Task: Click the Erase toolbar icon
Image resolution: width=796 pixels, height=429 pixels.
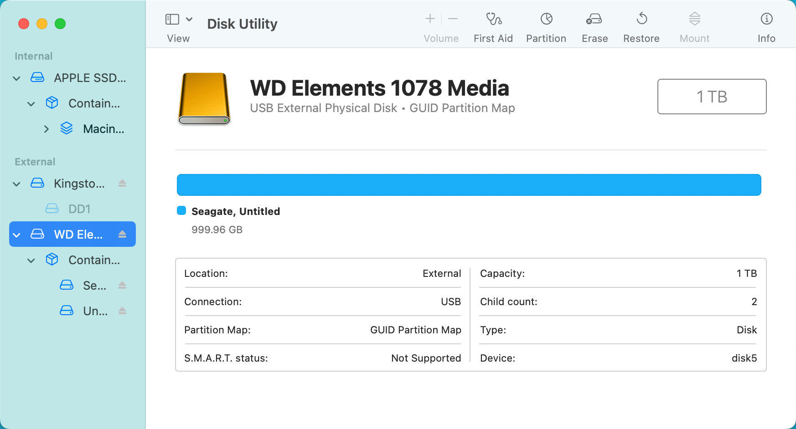Action: (x=594, y=25)
